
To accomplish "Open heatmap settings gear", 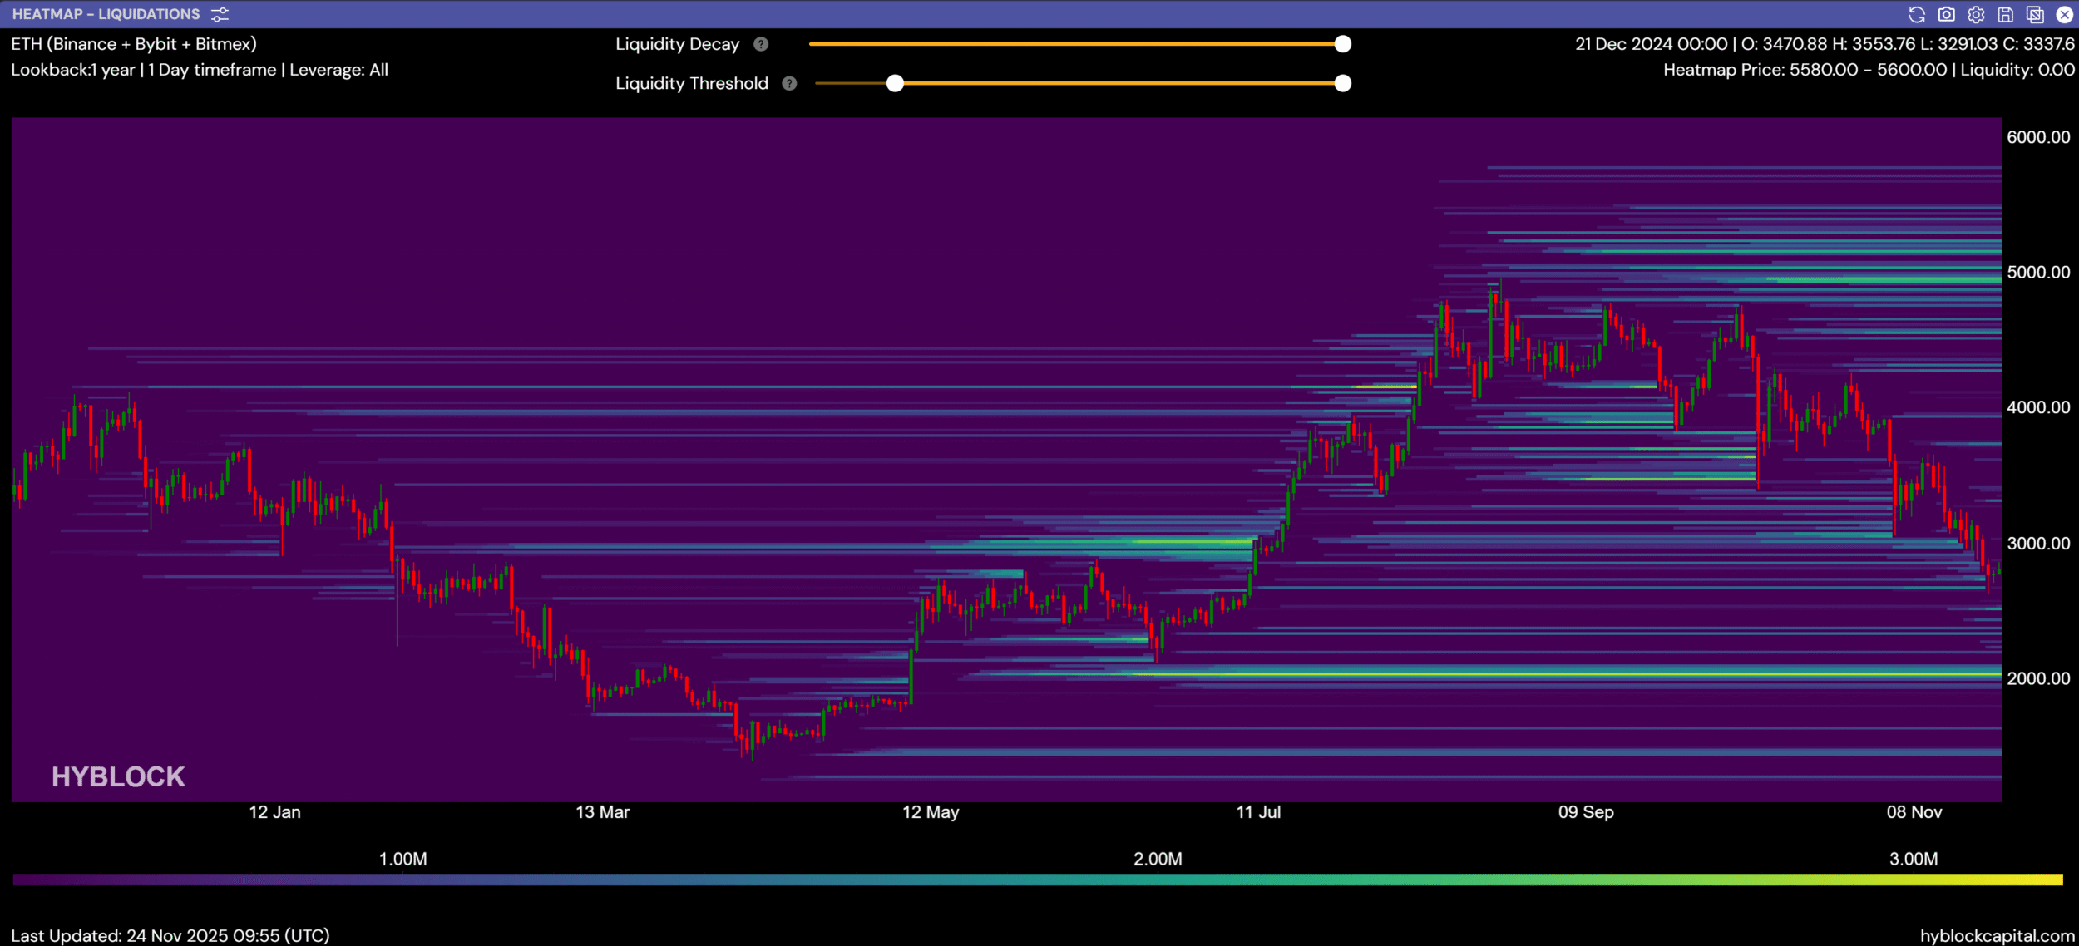I will tap(1976, 14).
